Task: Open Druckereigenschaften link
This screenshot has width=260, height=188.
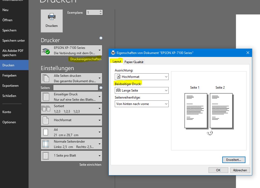Action: 86,59
